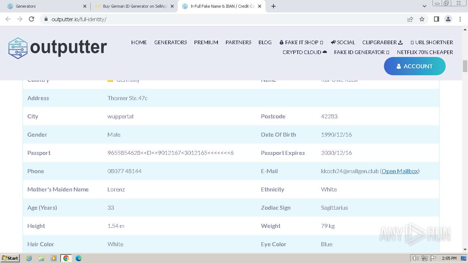Click the outputter logo
This screenshot has width=468, height=263.
click(x=57, y=48)
